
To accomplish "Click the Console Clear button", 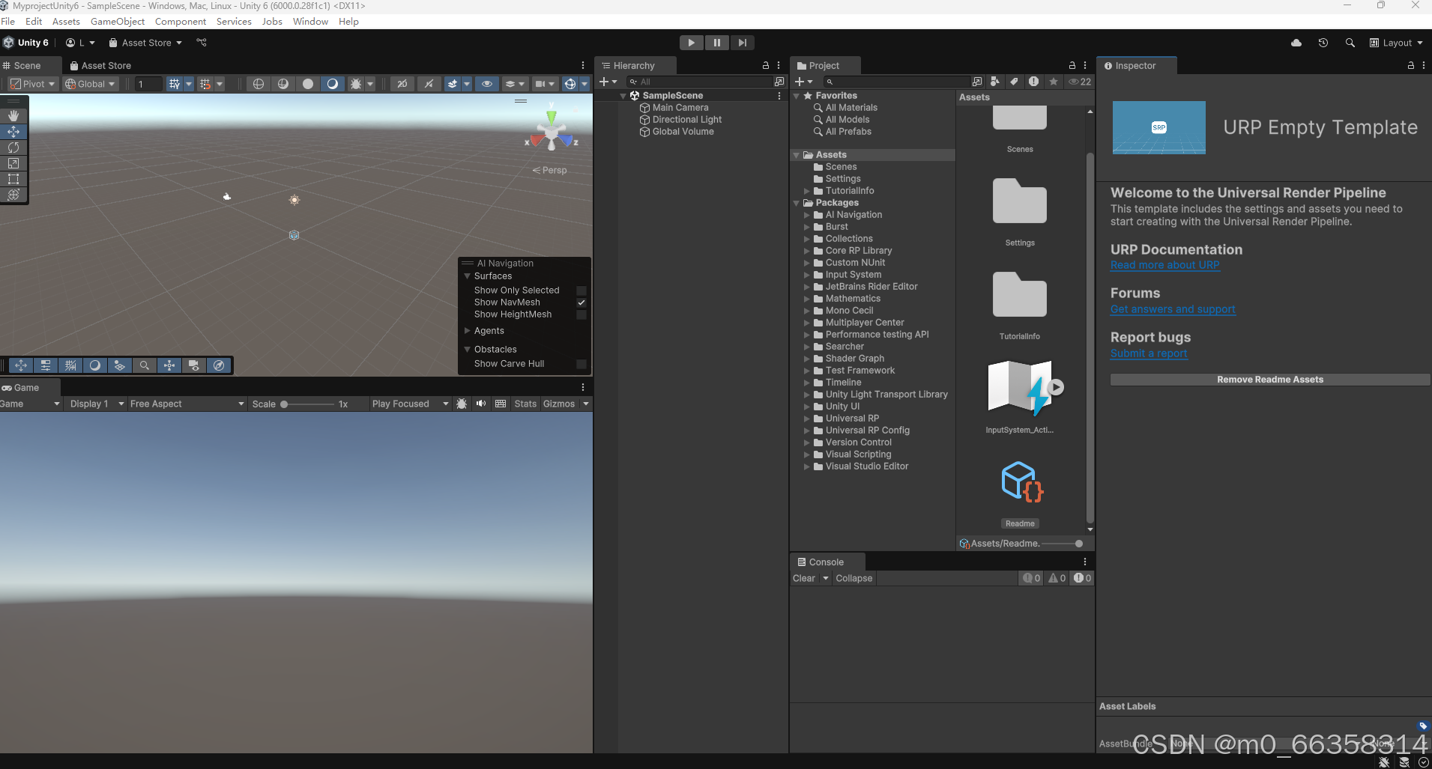I will point(803,578).
